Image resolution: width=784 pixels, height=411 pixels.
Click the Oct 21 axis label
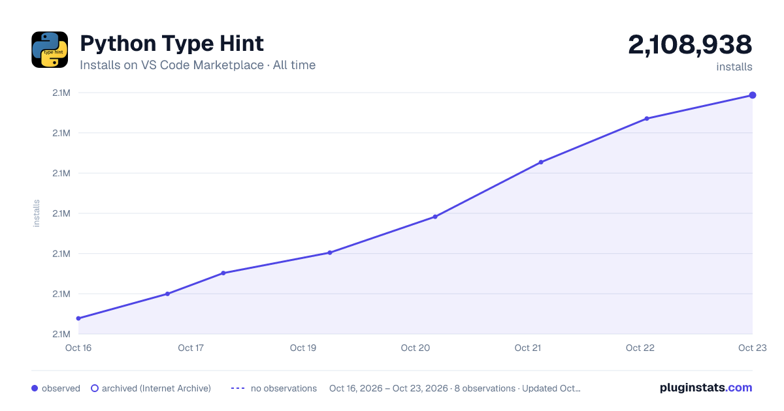click(x=528, y=348)
